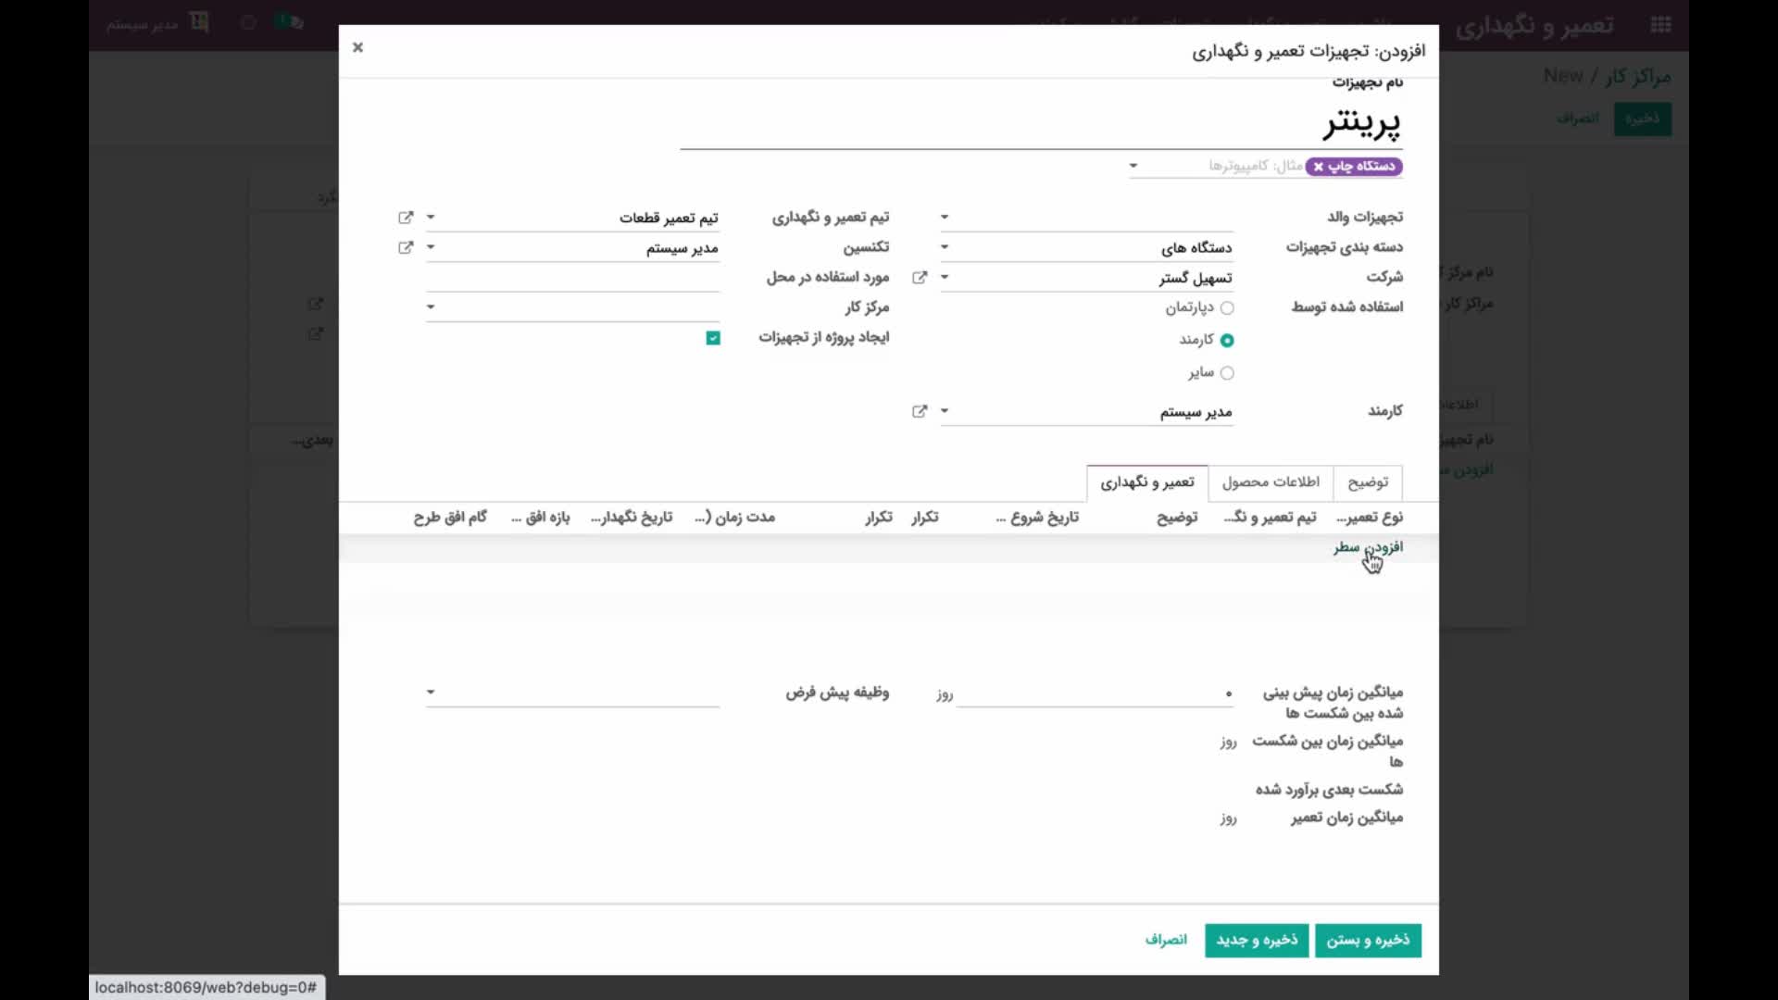Open external link for employee مدیر سیستم
The height and width of the screenshot is (1000, 1778).
[x=920, y=412]
